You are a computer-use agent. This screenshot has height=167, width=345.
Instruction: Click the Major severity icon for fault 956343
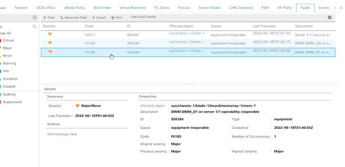click(50, 43)
